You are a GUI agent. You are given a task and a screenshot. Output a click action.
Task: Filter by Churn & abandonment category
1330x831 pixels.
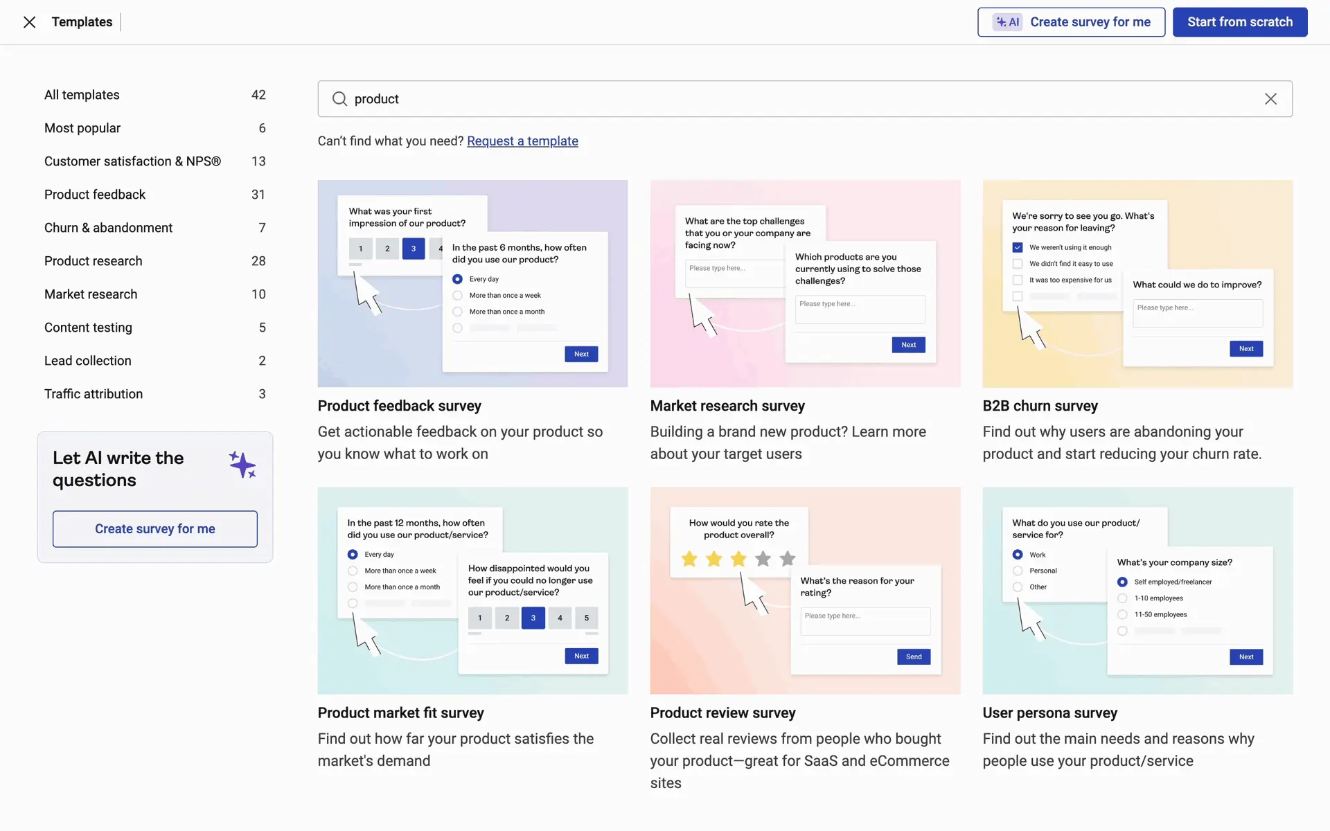(x=108, y=228)
